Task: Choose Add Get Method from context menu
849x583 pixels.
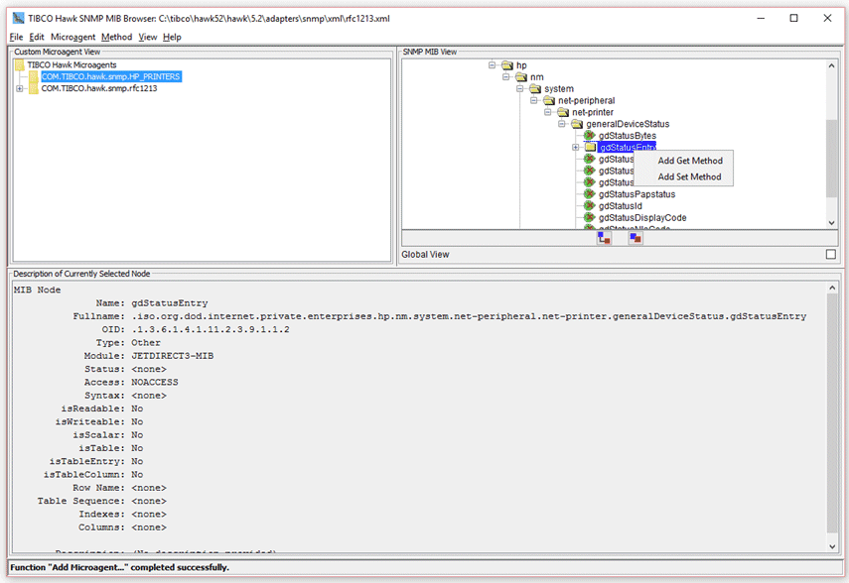Action: [690, 161]
